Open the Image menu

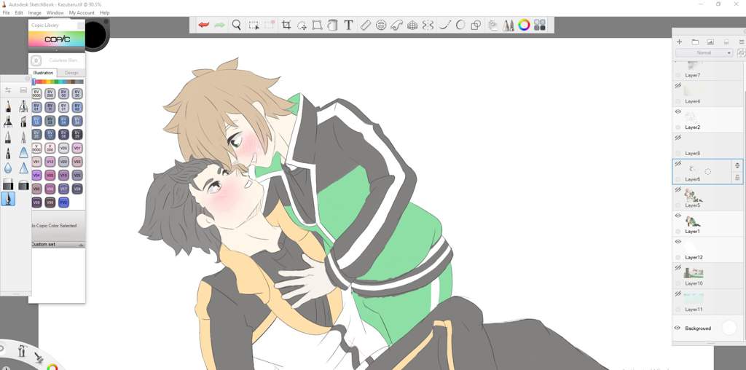point(35,13)
